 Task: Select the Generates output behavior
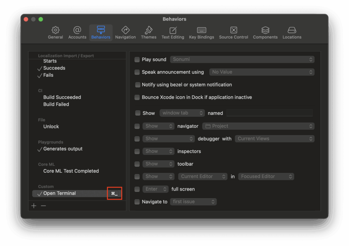[x=63, y=149]
